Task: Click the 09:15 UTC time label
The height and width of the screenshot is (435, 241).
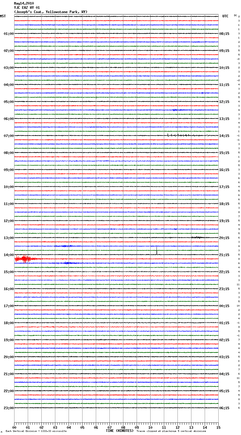Action: (x=224, y=51)
